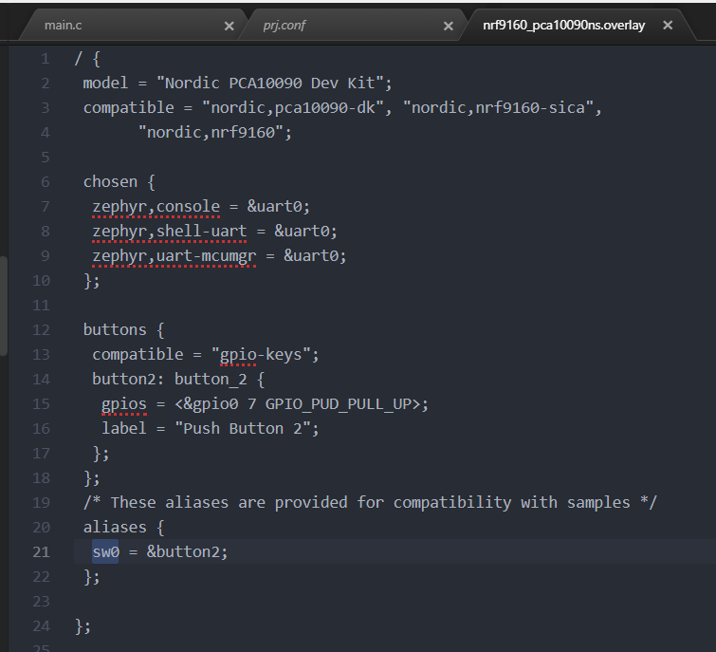
Task: Click the &button2 reference on line 21
Action: point(187,552)
